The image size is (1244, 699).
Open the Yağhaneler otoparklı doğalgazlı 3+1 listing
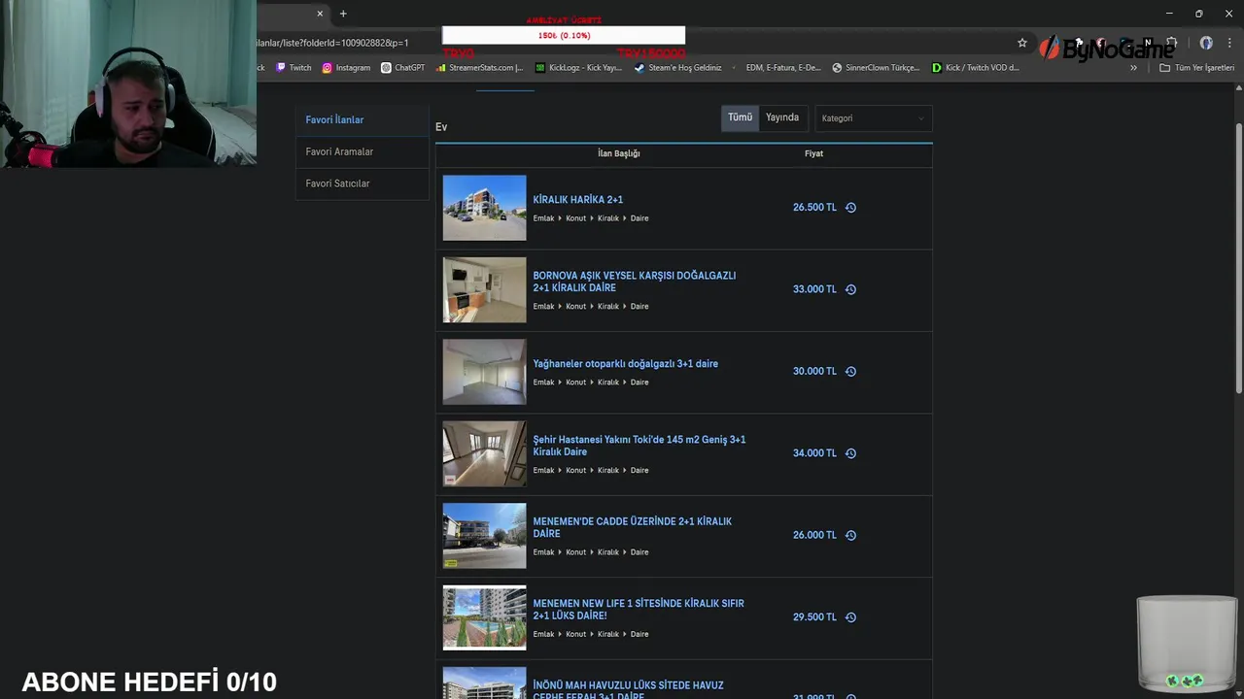(625, 364)
